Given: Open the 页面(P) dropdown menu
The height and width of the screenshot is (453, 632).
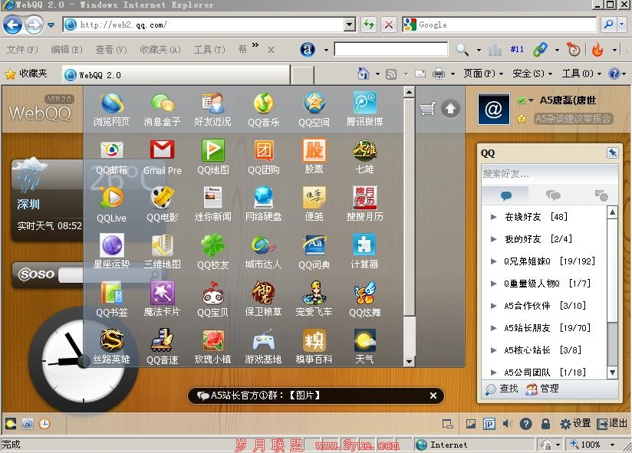Looking at the screenshot, I should (483, 74).
